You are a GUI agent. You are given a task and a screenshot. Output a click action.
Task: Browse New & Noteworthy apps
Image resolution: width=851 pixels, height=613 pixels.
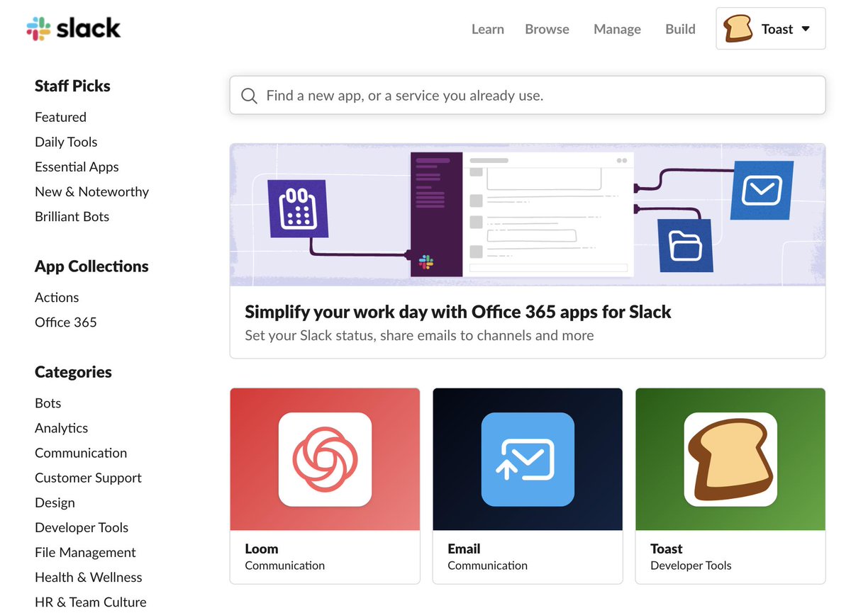pos(91,191)
